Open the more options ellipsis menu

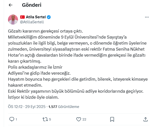(147, 17)
